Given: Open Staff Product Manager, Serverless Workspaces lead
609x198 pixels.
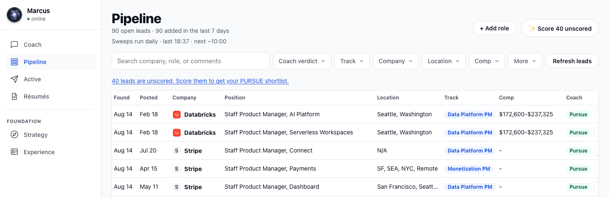Looking at the screenshot, I should [288, 132].
